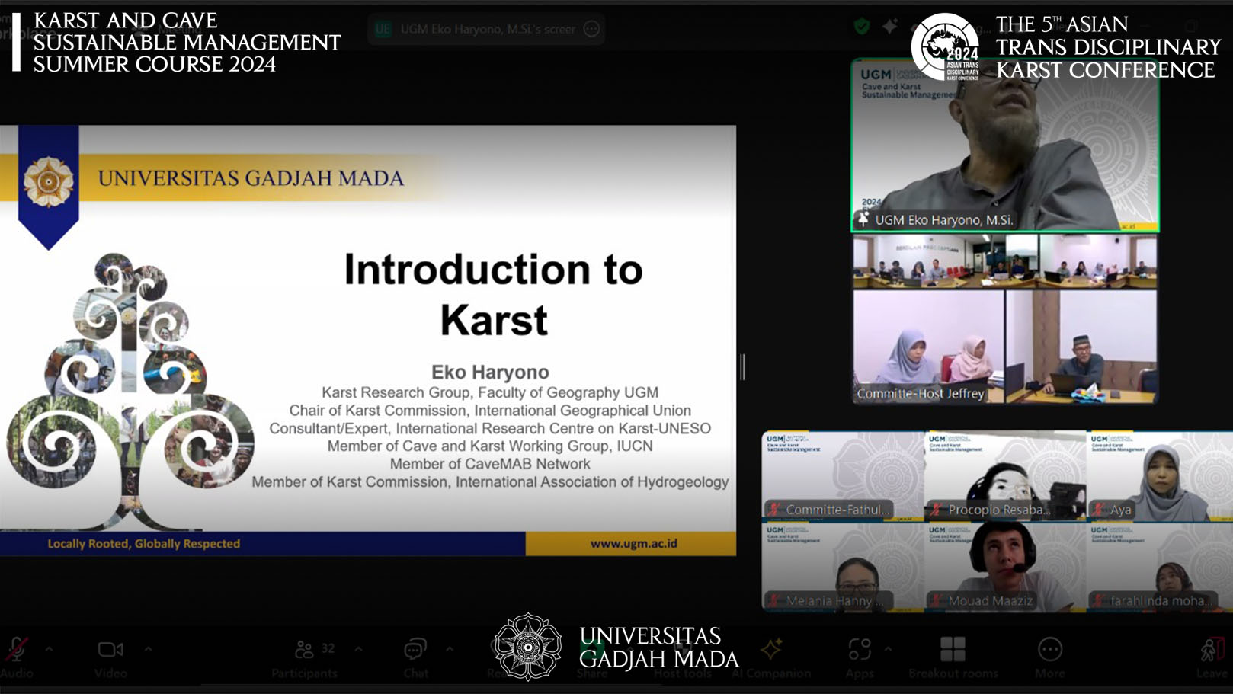
Task: Select the farahlinda moha... video tile
Action: (1161, 567)
